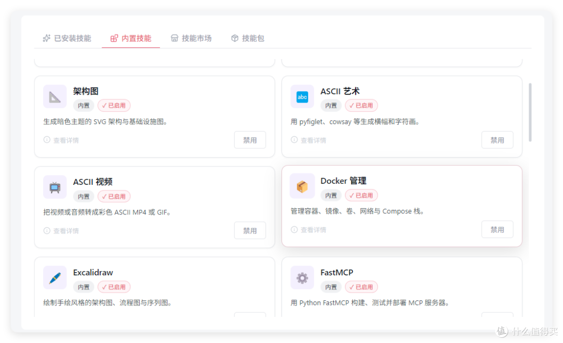The width and height of the screenshot is (563, 343).
Task: Click the 内置 tag on Excalidraw
Action: (83, 287)
